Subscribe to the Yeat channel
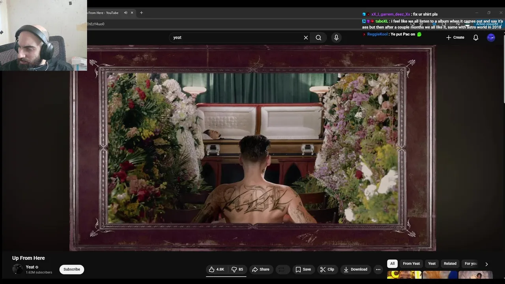Image resolution: width=505 pixels, height=284 pixels. coord(72,269)
